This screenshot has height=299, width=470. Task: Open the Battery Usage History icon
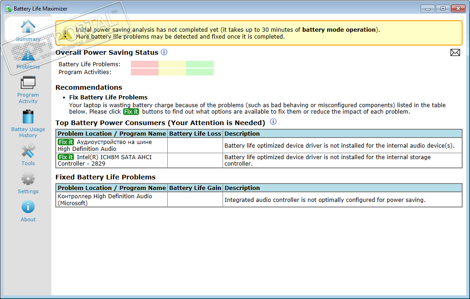(28, 117)
